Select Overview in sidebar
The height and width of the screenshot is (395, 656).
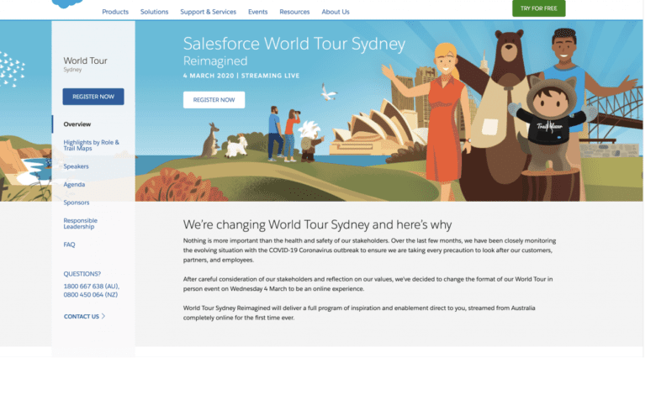pyautogui.click(x=77, y=124)
